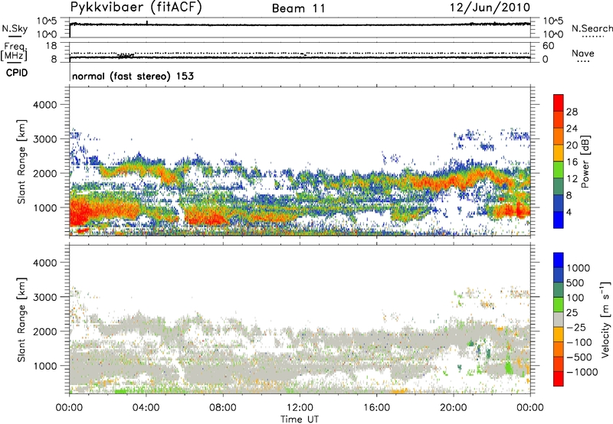Click the 'Beam 11' label
Image resolution: width=613 pixels, height=424 pixels.
tap(299, 8)
